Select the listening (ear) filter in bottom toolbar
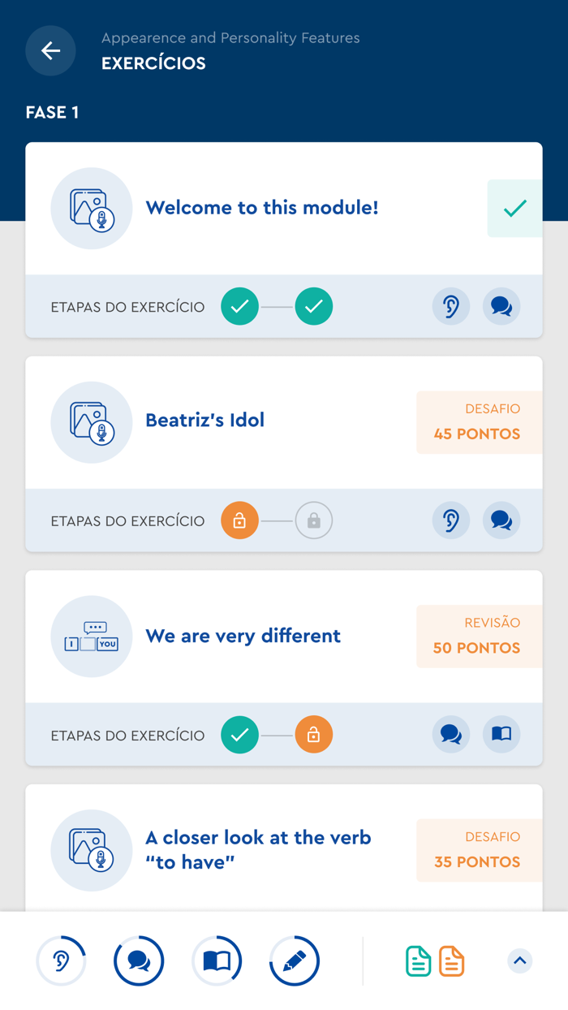568x1010 pixels. pos(61,960)
